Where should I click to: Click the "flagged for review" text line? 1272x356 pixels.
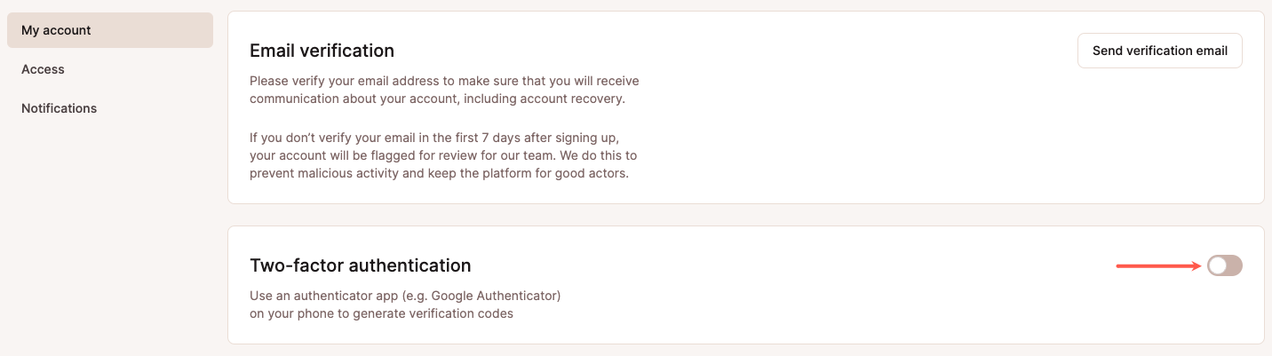(444, 155)
